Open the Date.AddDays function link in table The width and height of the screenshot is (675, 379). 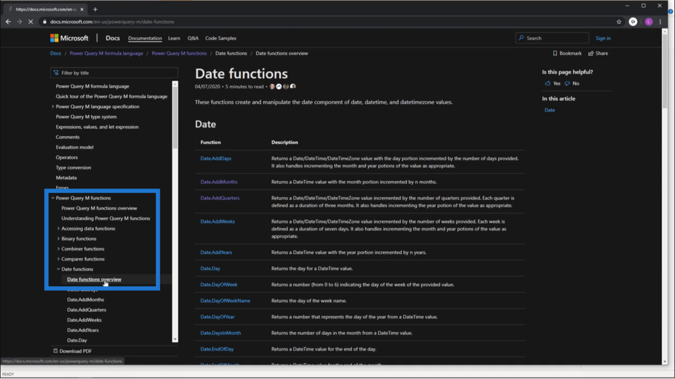click(216, 158)
